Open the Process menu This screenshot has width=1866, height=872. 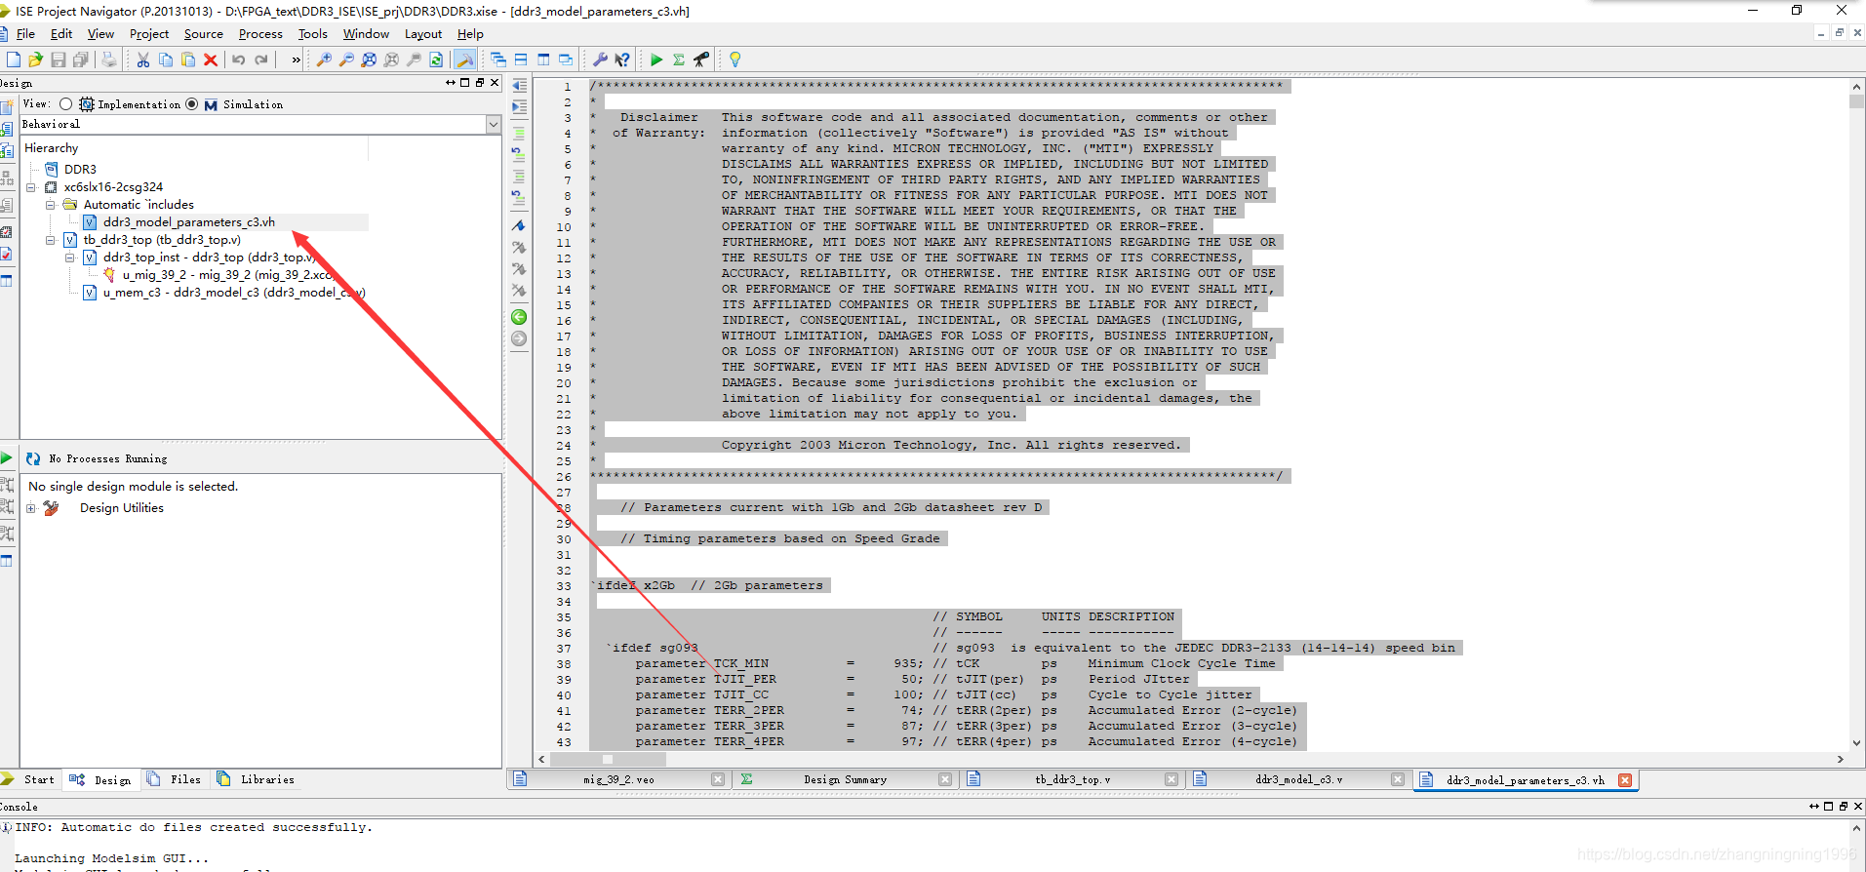[260, 34]
